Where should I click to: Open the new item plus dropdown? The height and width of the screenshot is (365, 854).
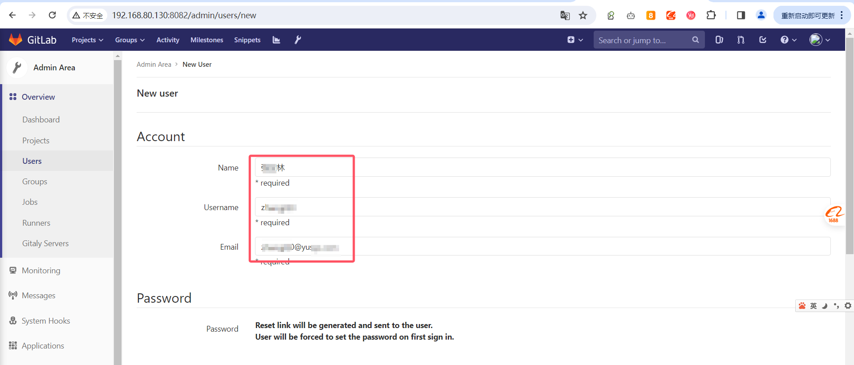tap(575, 40)
